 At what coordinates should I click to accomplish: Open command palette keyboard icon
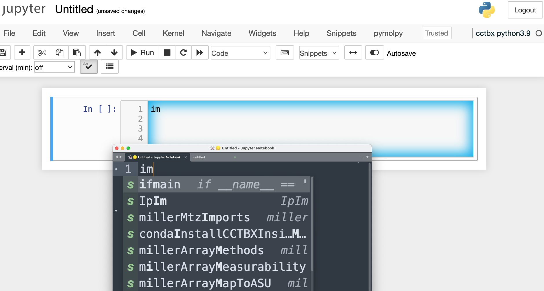[x=285, y=53]
